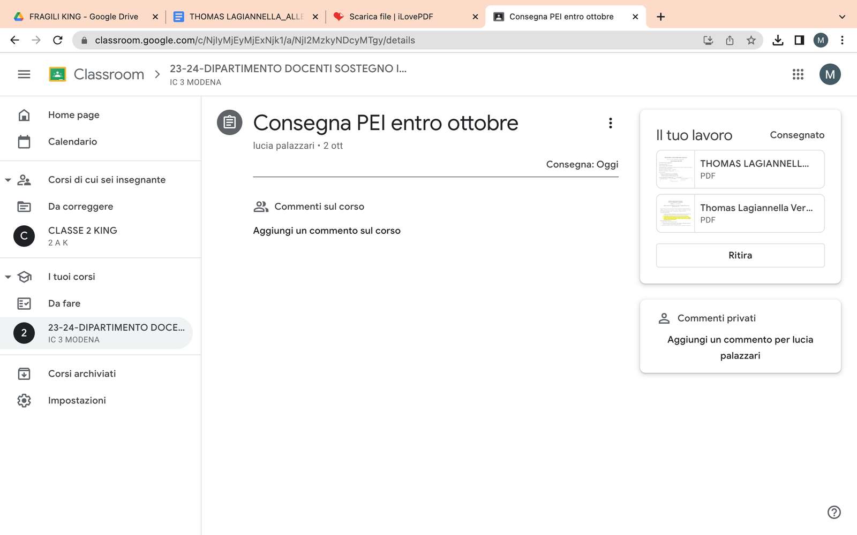
Task: Open Chrome profile avatar M in toolbar
Action: [821, 40]
